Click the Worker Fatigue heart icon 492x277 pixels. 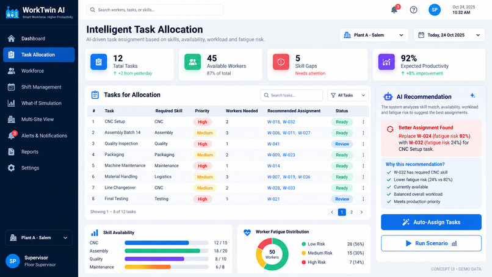coord(247,232)
